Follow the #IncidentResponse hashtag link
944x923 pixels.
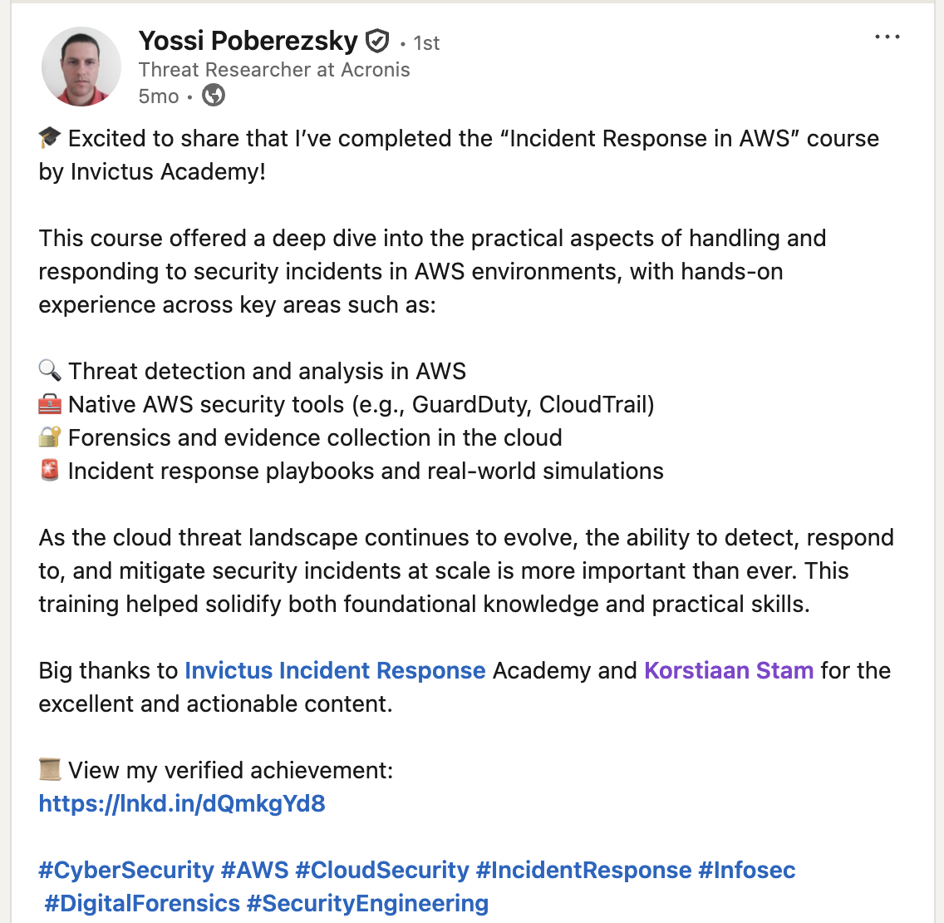click(x=583, y=870)
